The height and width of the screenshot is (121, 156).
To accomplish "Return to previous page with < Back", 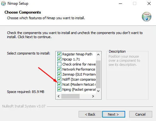I will 90,114.
